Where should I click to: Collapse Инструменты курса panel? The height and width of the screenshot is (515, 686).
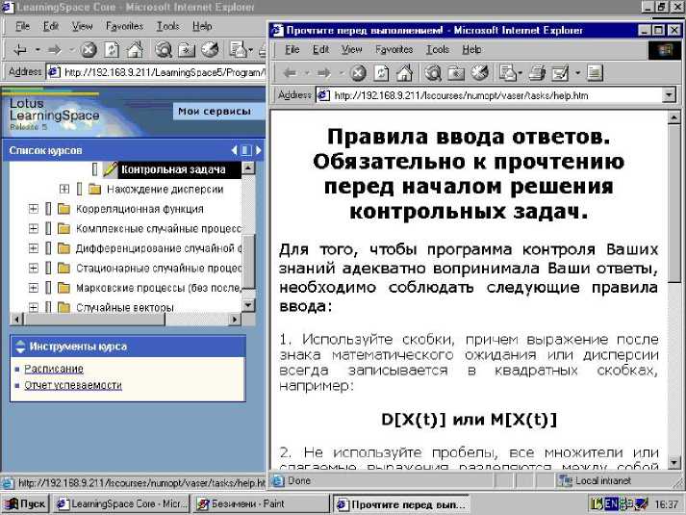[20, 347]
